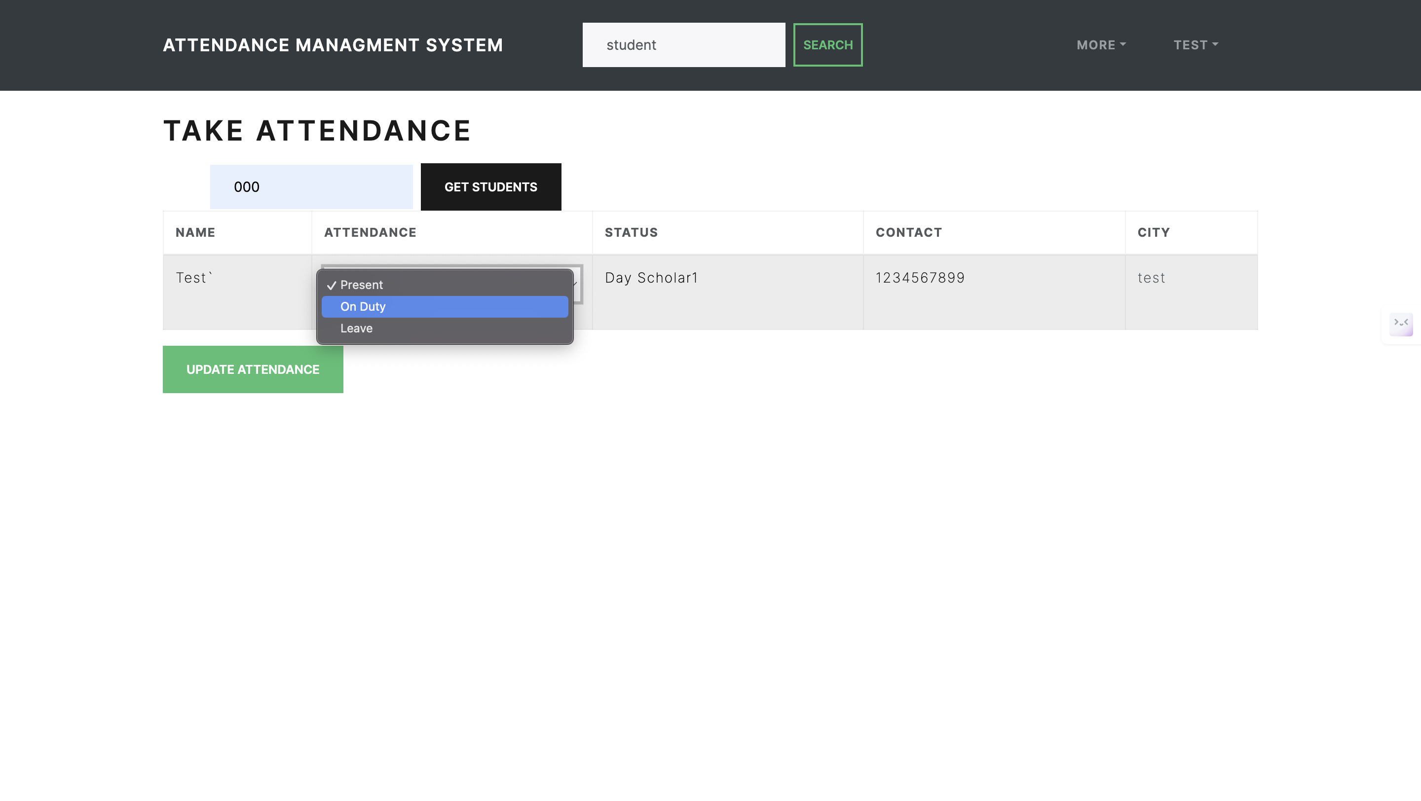Click the ATTENDANCE MANAGMENT SYSTEM header link
Image resolution: width=1421 pixels, height=801 pixels.
click(333, 45)
